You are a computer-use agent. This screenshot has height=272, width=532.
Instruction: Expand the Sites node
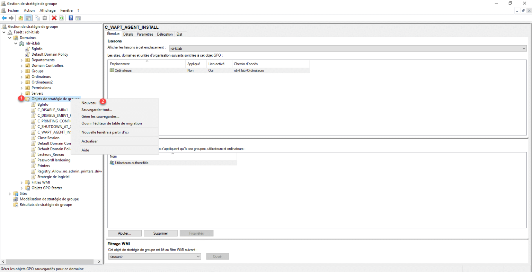pyautogui.click(x=10, y=194)
